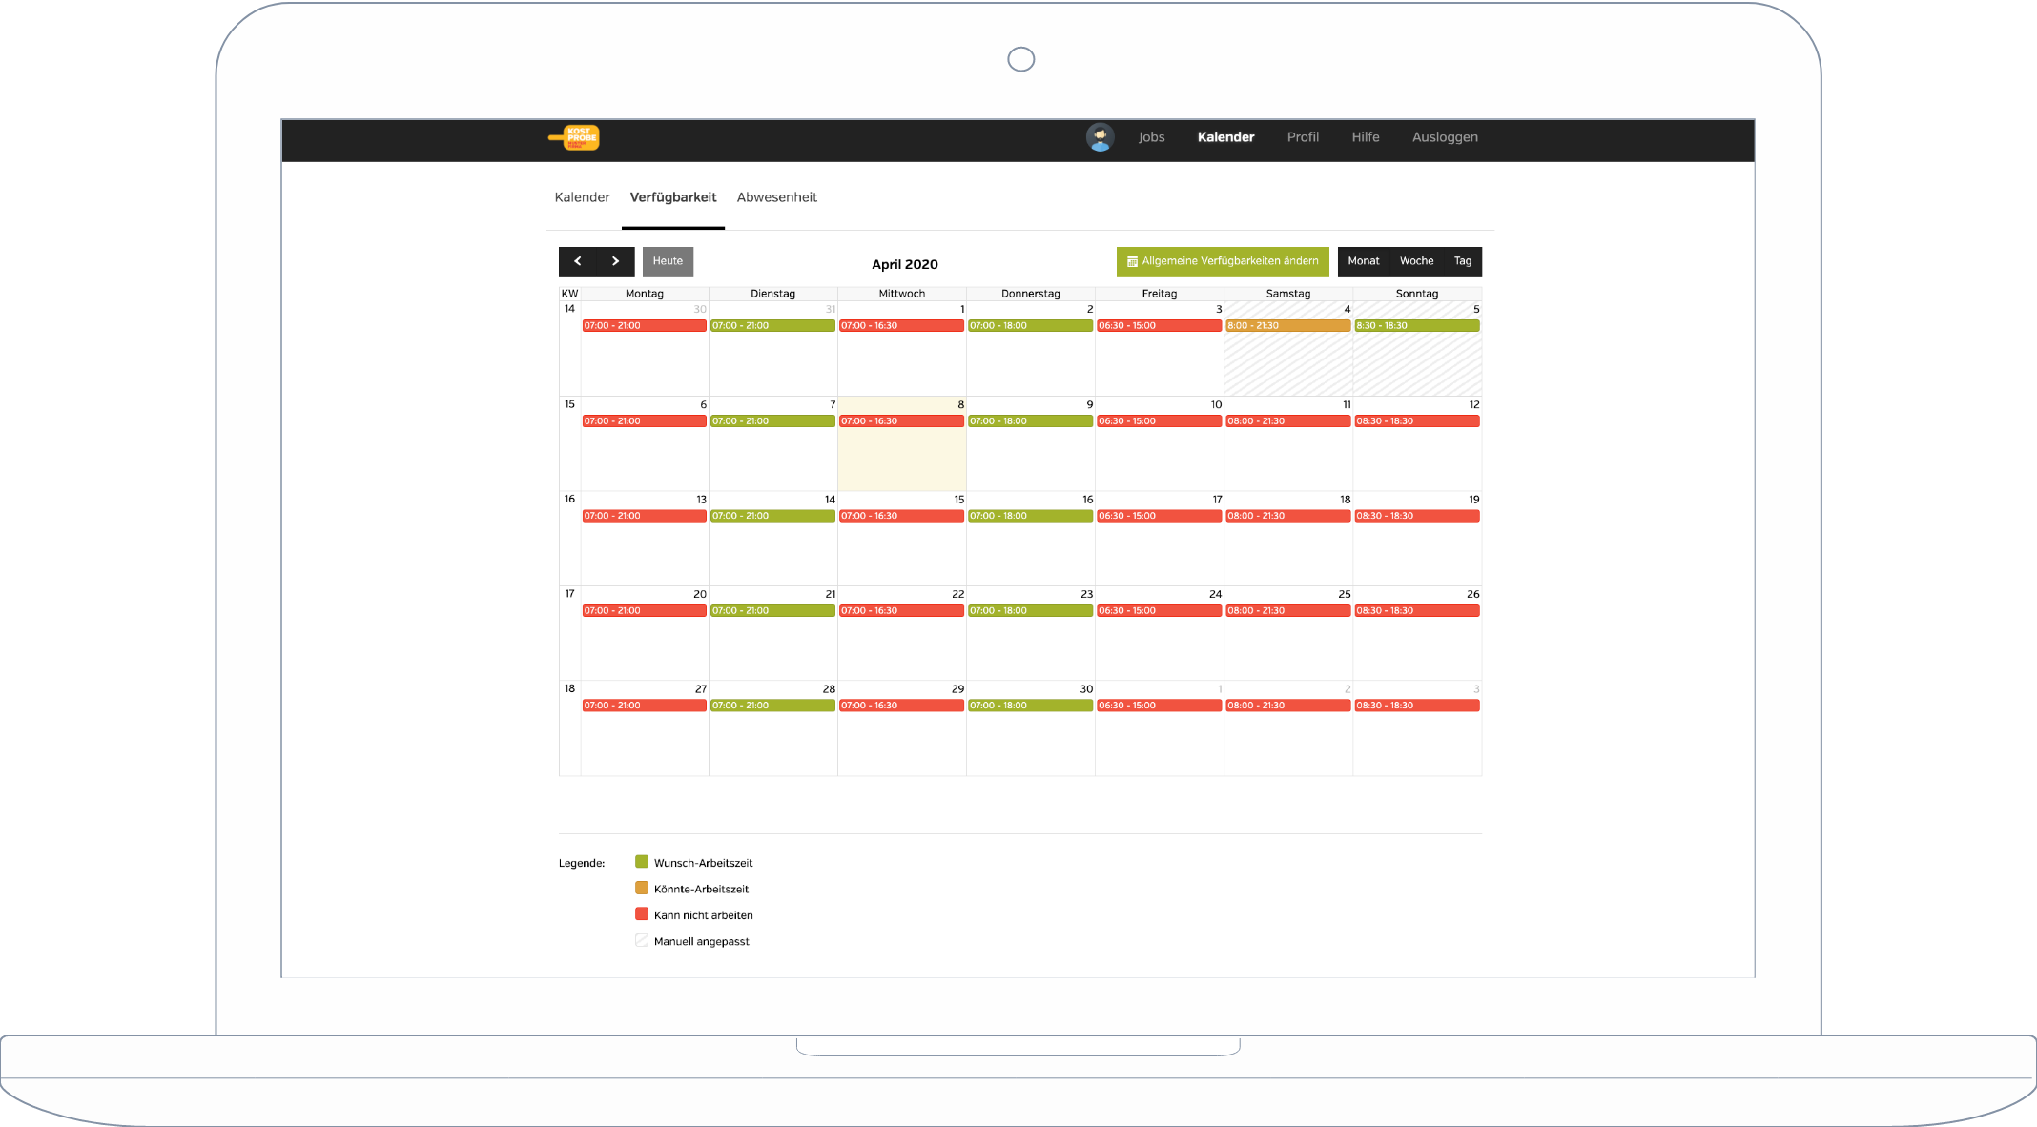Open 06:30 - 15:00 entry on April 10
2037x1127 pixels.
(x=1159, y=421)
